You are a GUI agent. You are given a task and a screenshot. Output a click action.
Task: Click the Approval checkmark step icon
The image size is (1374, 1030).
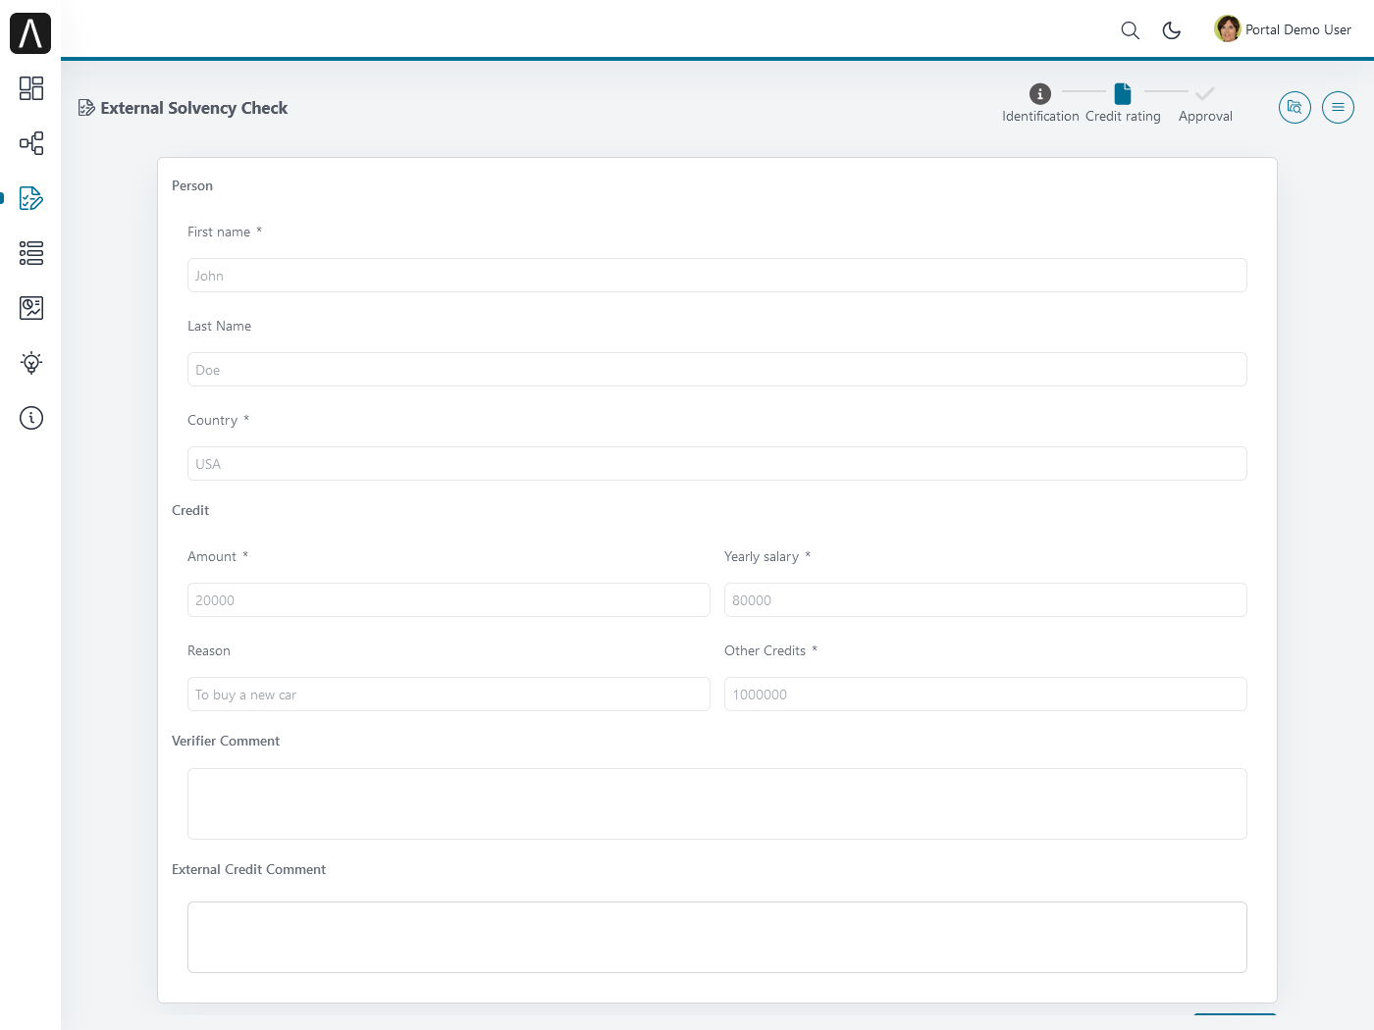click(x=1205, y=94)
